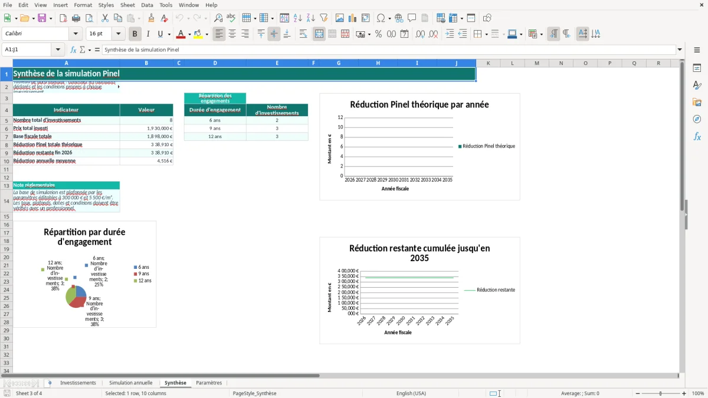Open the File menu
The width and height of the screenshot is (708, 398).
(x=8, y=5)
